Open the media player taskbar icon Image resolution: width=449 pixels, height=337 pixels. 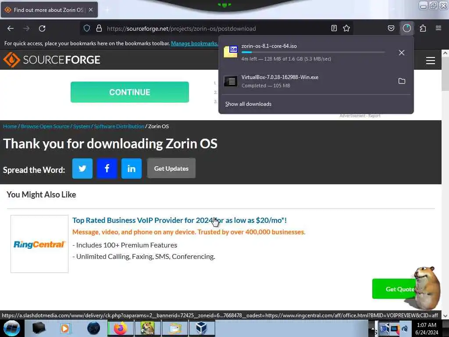pyautogui.click(x=65, y=328)
